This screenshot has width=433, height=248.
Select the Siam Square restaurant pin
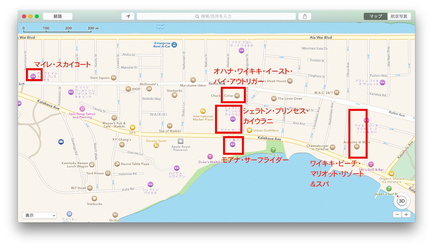113,78
